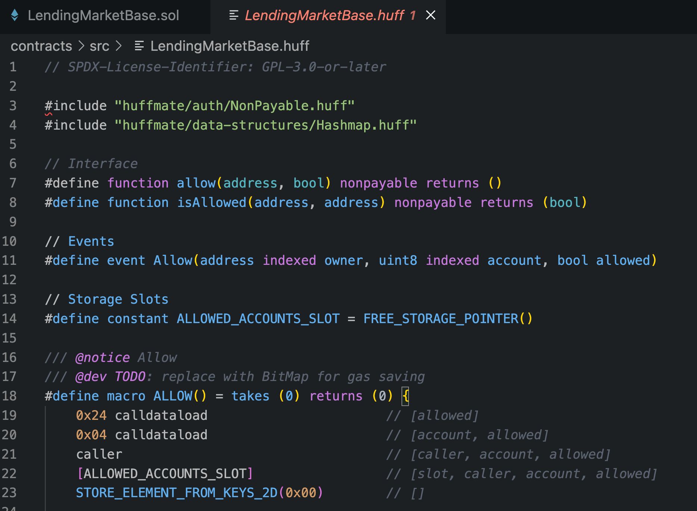
Task: Click line number 11 in gutter
Action: [x=9, y=260]
